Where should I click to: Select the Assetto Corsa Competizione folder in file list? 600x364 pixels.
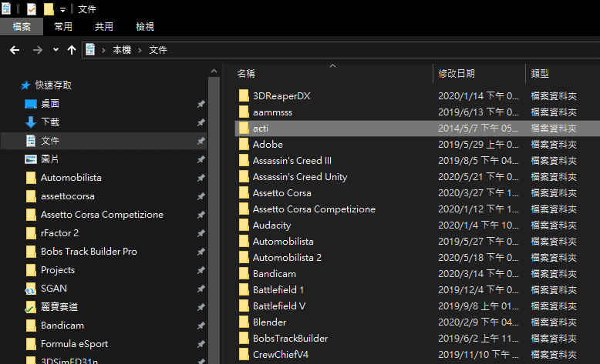[313, 209]
